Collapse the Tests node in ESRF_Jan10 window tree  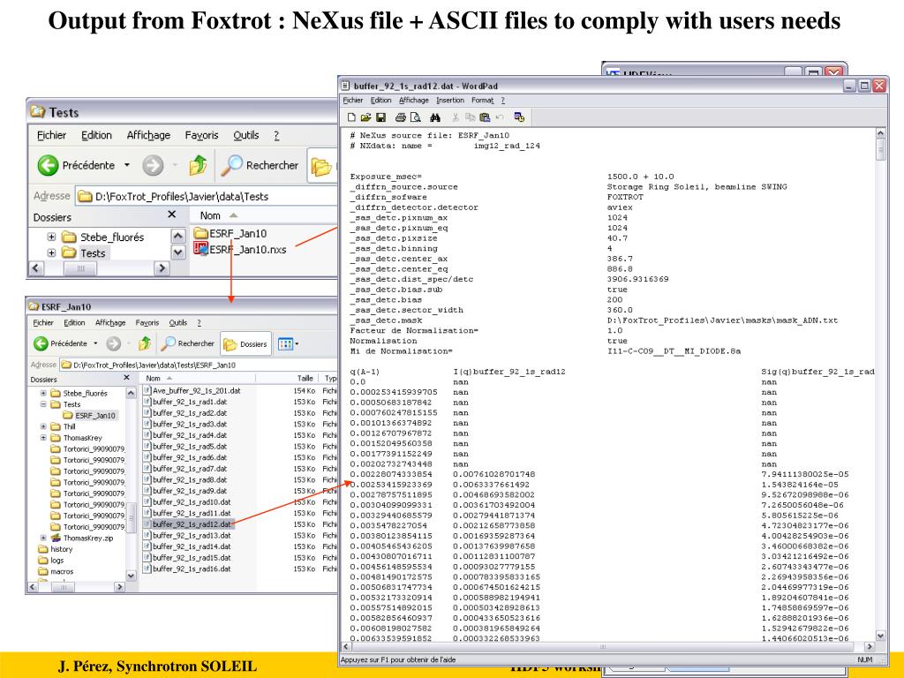43,404
